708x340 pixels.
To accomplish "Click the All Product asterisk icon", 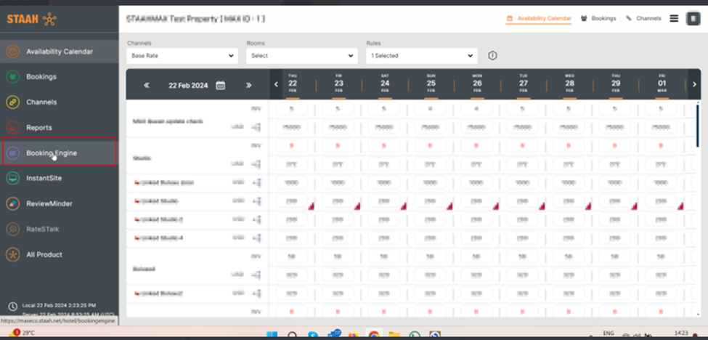I will 12,255.
